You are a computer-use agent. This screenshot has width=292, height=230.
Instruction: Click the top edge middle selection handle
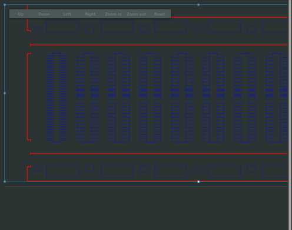coord(198,5)
